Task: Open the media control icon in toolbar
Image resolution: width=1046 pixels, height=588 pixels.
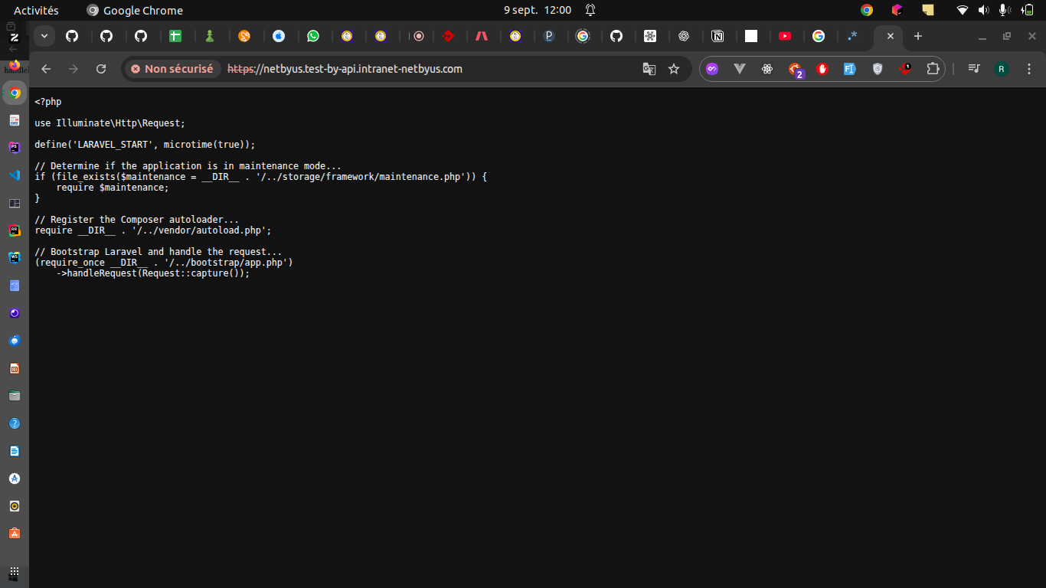Action: (974, 69)
